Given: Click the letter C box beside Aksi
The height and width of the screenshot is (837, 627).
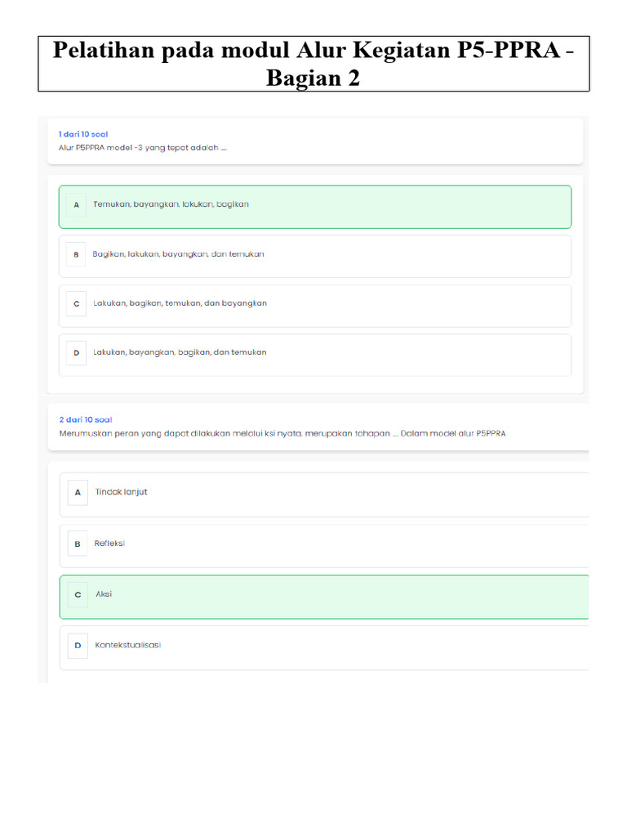Looking at the screenshot, I should [78, 595].
